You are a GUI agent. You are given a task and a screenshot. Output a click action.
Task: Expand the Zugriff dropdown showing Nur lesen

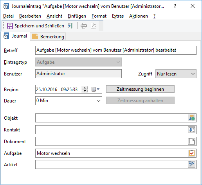click(176, 74)
